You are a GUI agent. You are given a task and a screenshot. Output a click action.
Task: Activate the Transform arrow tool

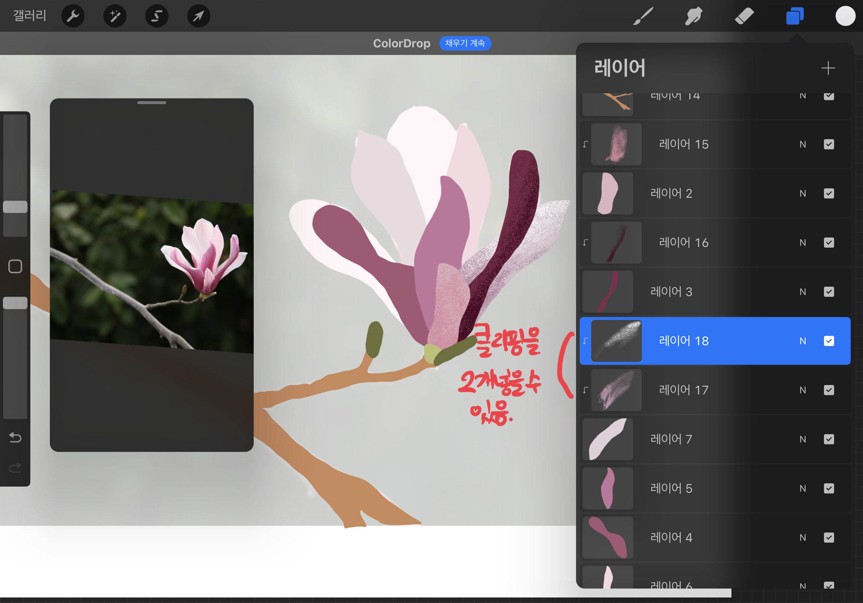click(x=198, y=16)
